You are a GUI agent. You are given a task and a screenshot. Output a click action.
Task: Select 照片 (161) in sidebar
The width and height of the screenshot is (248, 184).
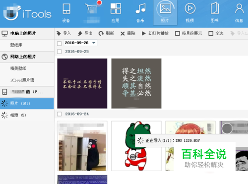pyautogui.click(x=27, y=104)
